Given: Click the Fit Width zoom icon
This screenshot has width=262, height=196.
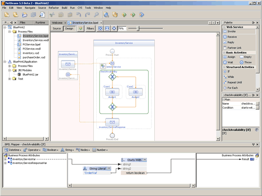Looking at the screenshot, I should (107, 29).
